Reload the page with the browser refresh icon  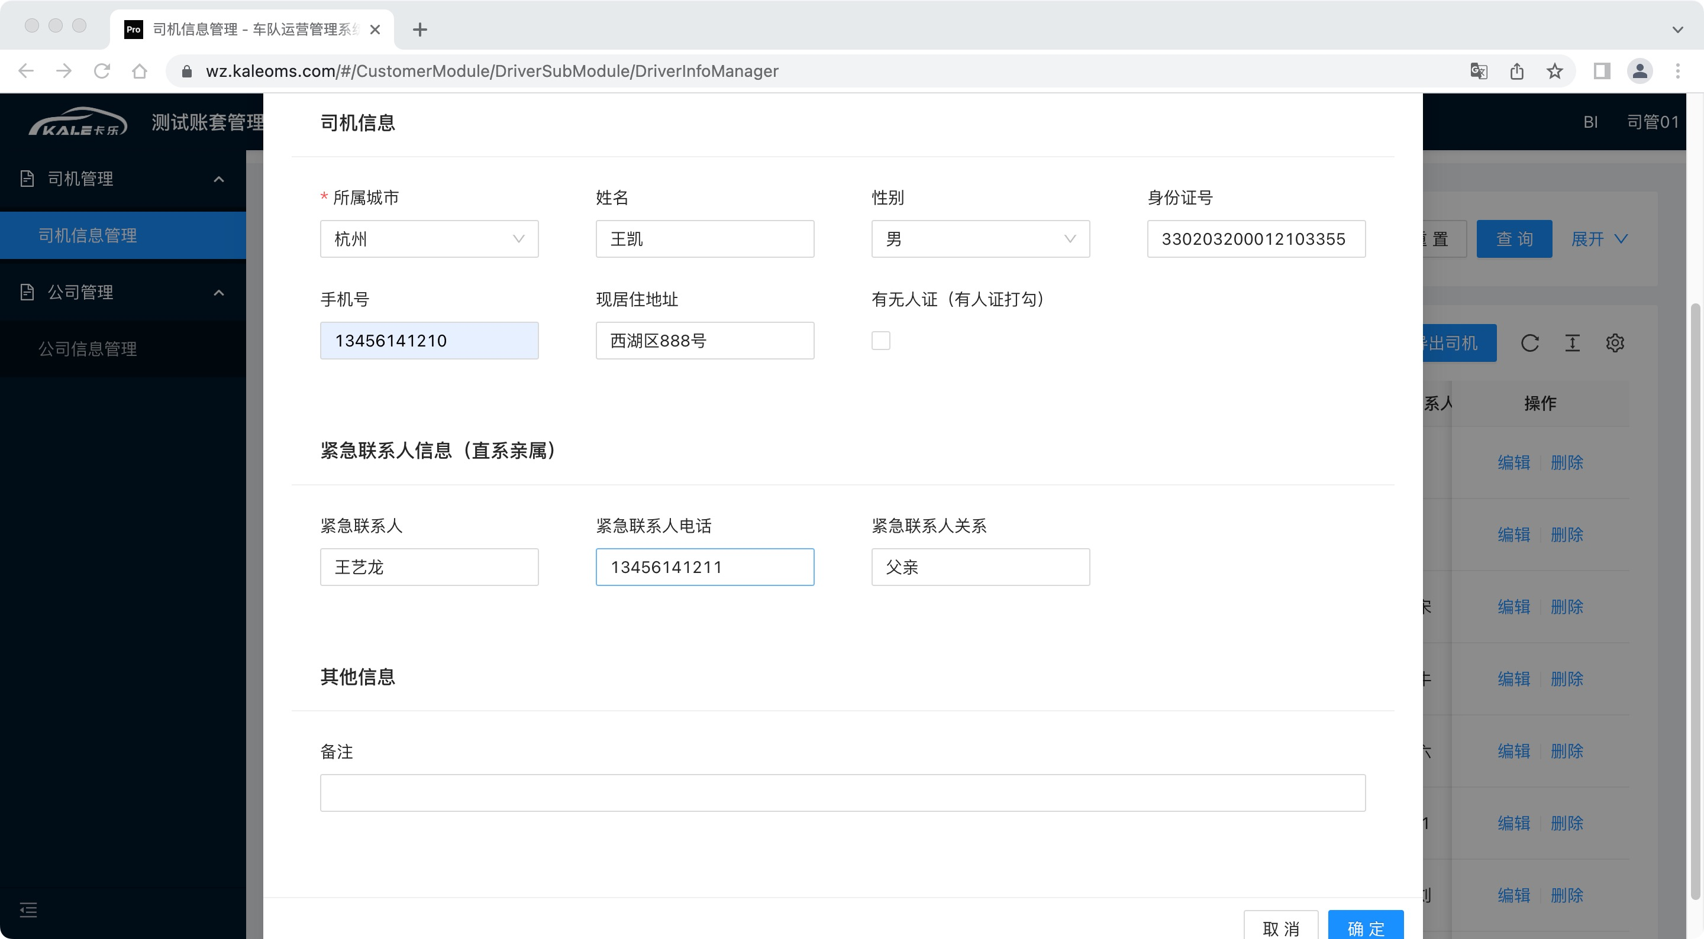pos(102,71)
